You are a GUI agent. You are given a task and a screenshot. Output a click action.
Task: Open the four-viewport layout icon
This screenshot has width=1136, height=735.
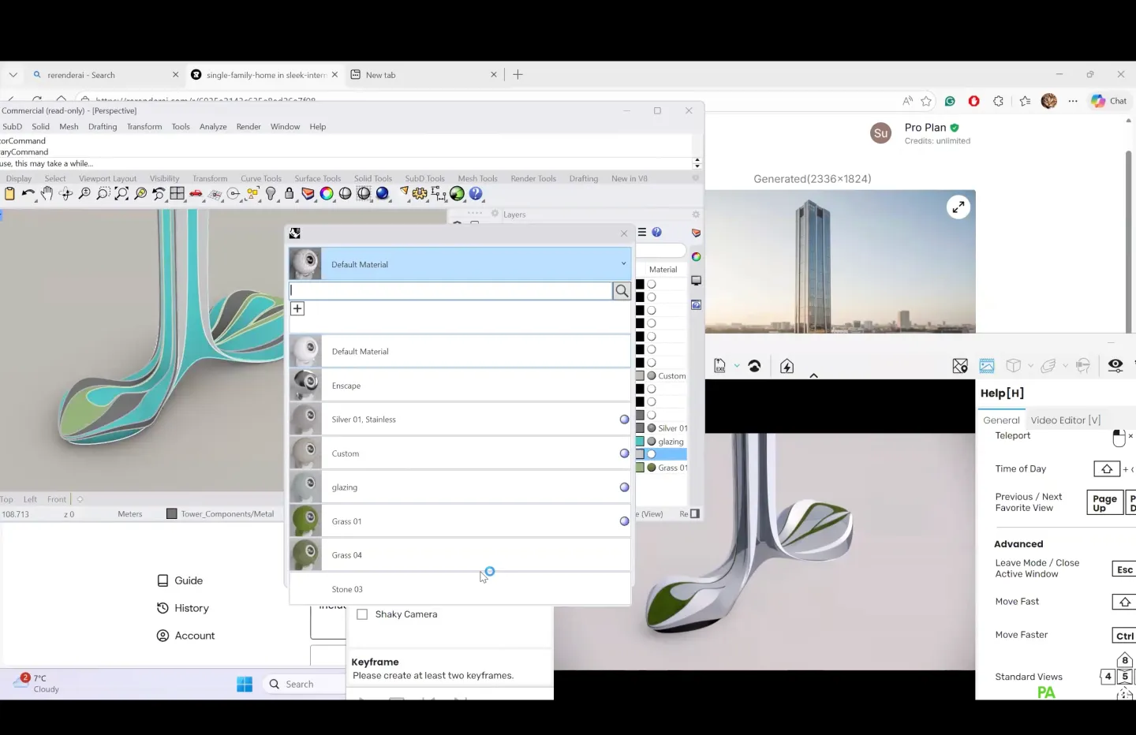(177, 194)
